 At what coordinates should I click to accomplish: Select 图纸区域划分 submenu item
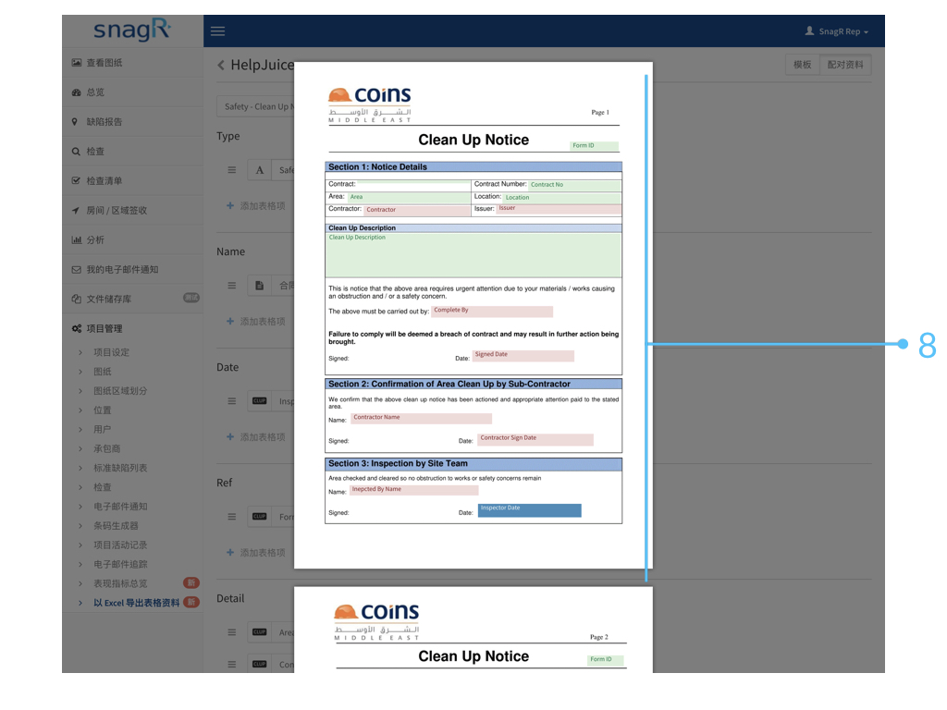pyautogui.click(x=120, y=391)
